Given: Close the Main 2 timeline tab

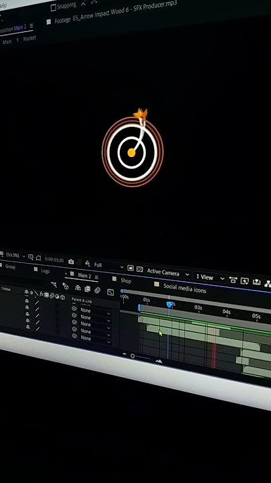Looking at the screenshot, I should click(x=66, y=274).
